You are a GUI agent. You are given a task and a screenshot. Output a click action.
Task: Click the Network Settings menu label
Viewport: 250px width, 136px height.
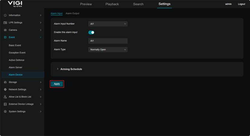[x=17, y=89]
